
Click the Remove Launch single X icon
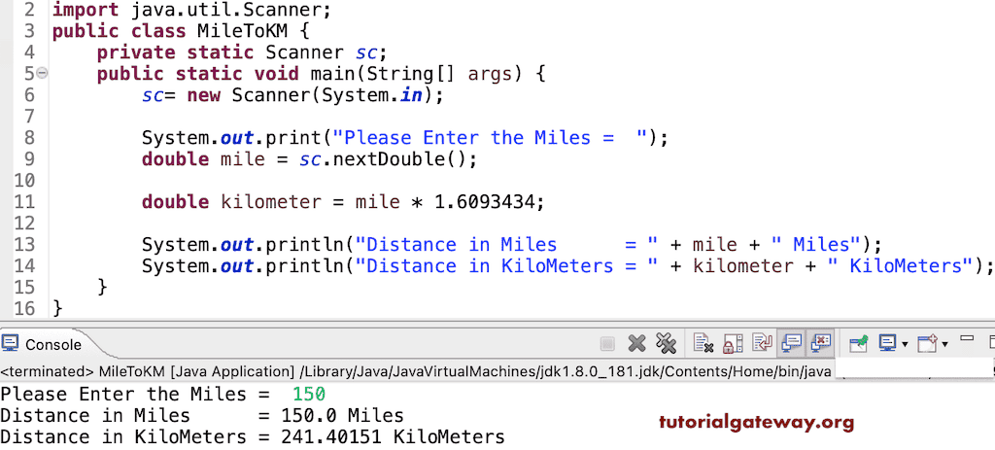[x=637, y=343]
